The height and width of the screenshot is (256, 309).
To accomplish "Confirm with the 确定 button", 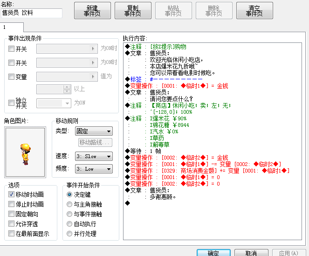I will click(213, 253).
